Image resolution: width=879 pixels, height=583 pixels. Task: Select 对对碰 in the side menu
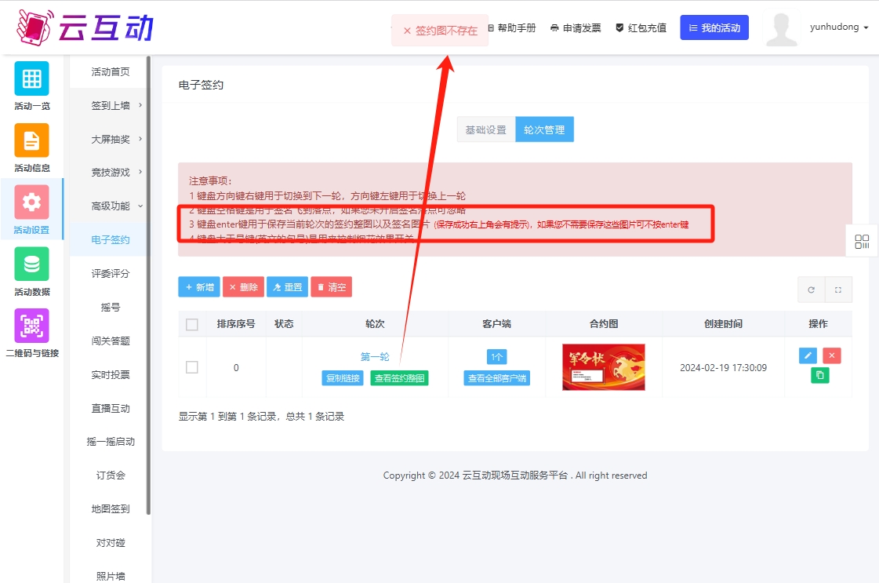pyautogui.click(x=111, y=543)
